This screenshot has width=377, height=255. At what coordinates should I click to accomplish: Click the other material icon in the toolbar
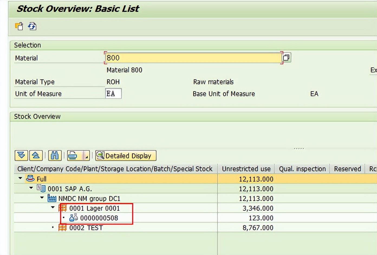click(x=19, y=26)
